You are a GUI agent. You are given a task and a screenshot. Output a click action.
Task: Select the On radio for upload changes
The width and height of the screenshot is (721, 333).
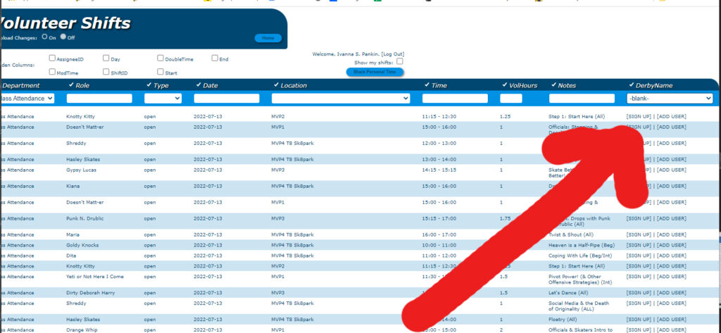coord(45,36)
